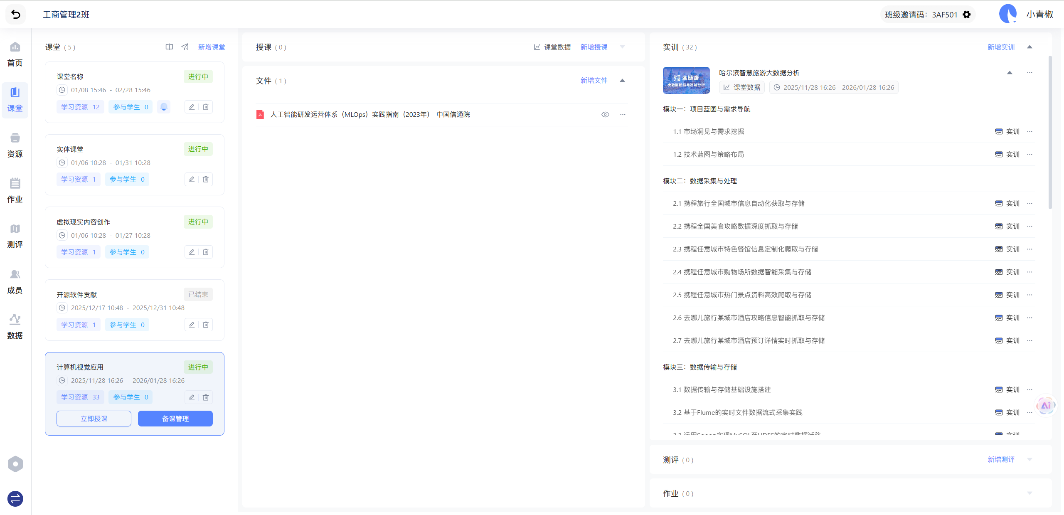Toggle the hamburger menu at bottom left

coord(15,498)
